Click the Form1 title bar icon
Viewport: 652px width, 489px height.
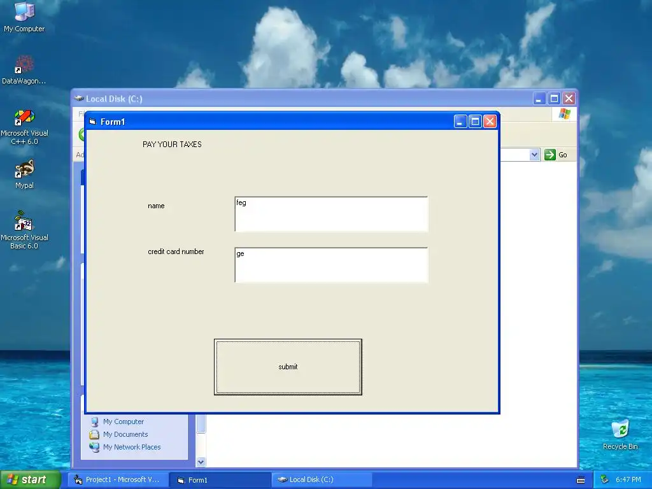coord(93,122)
